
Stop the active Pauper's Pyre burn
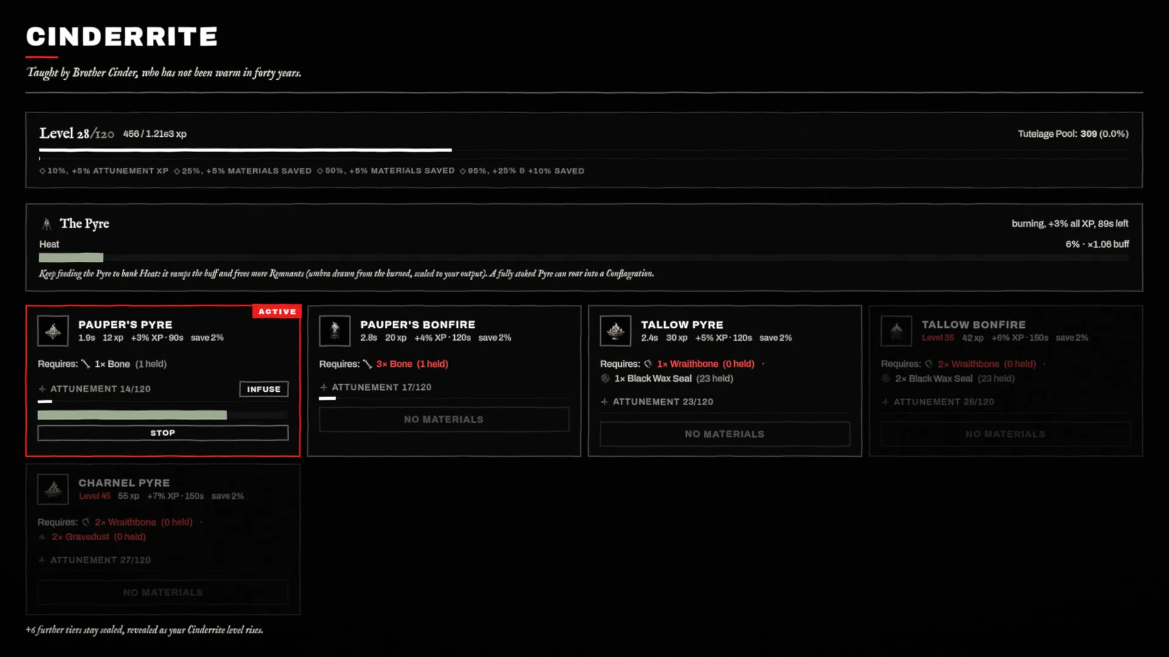[163, 433]
